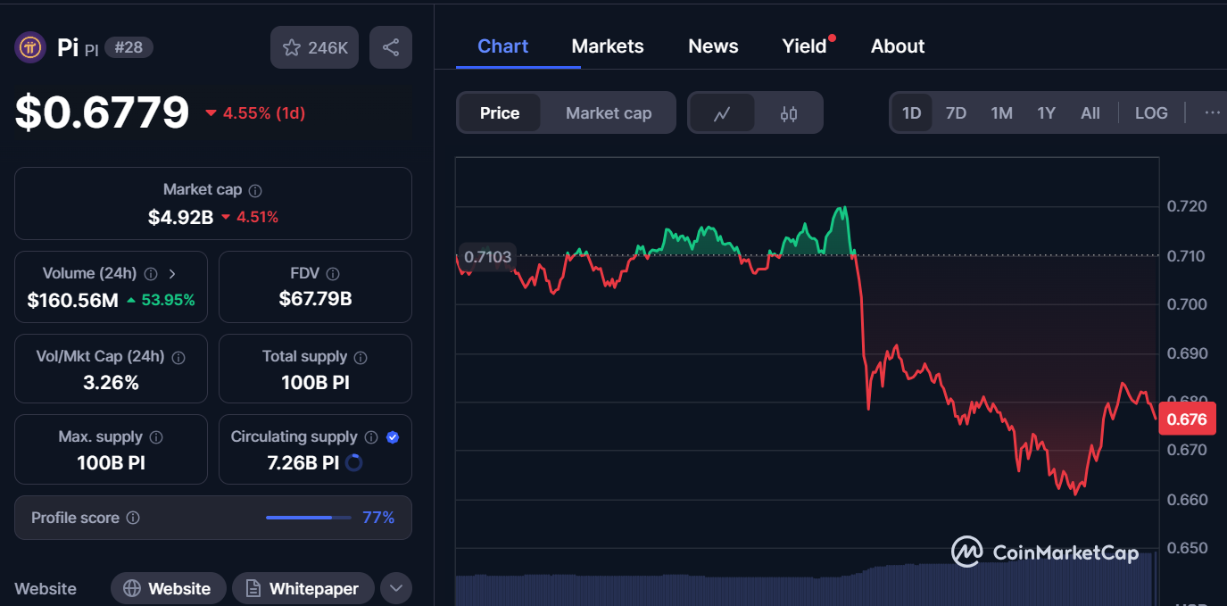Select the 1M time range
Viewport: 1227px width, 606px height.
point(1001,113)
